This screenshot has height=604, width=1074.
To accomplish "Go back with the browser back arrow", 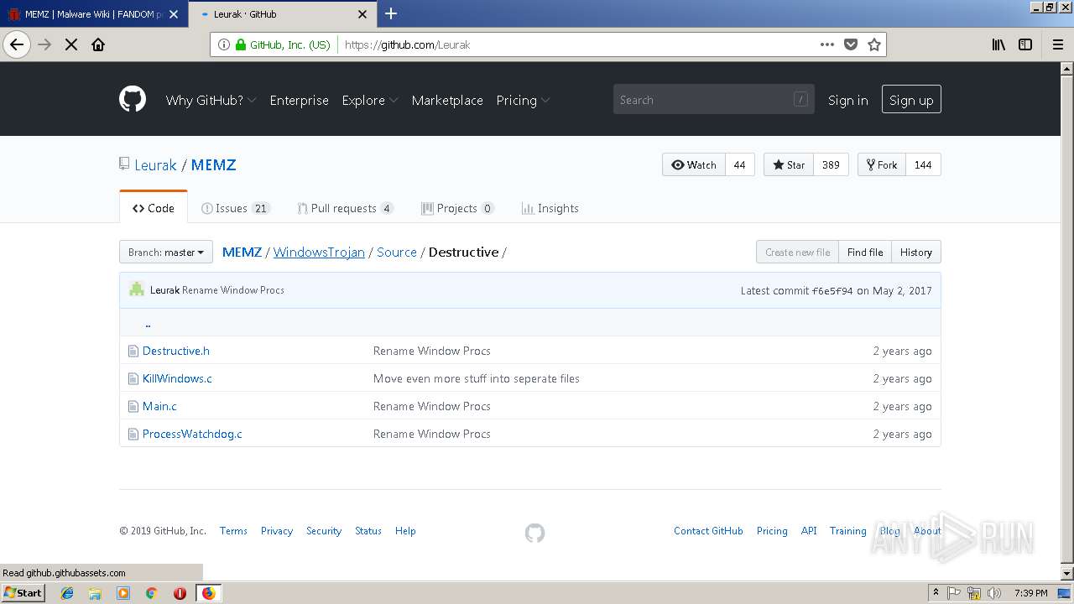I will (17, 44).
